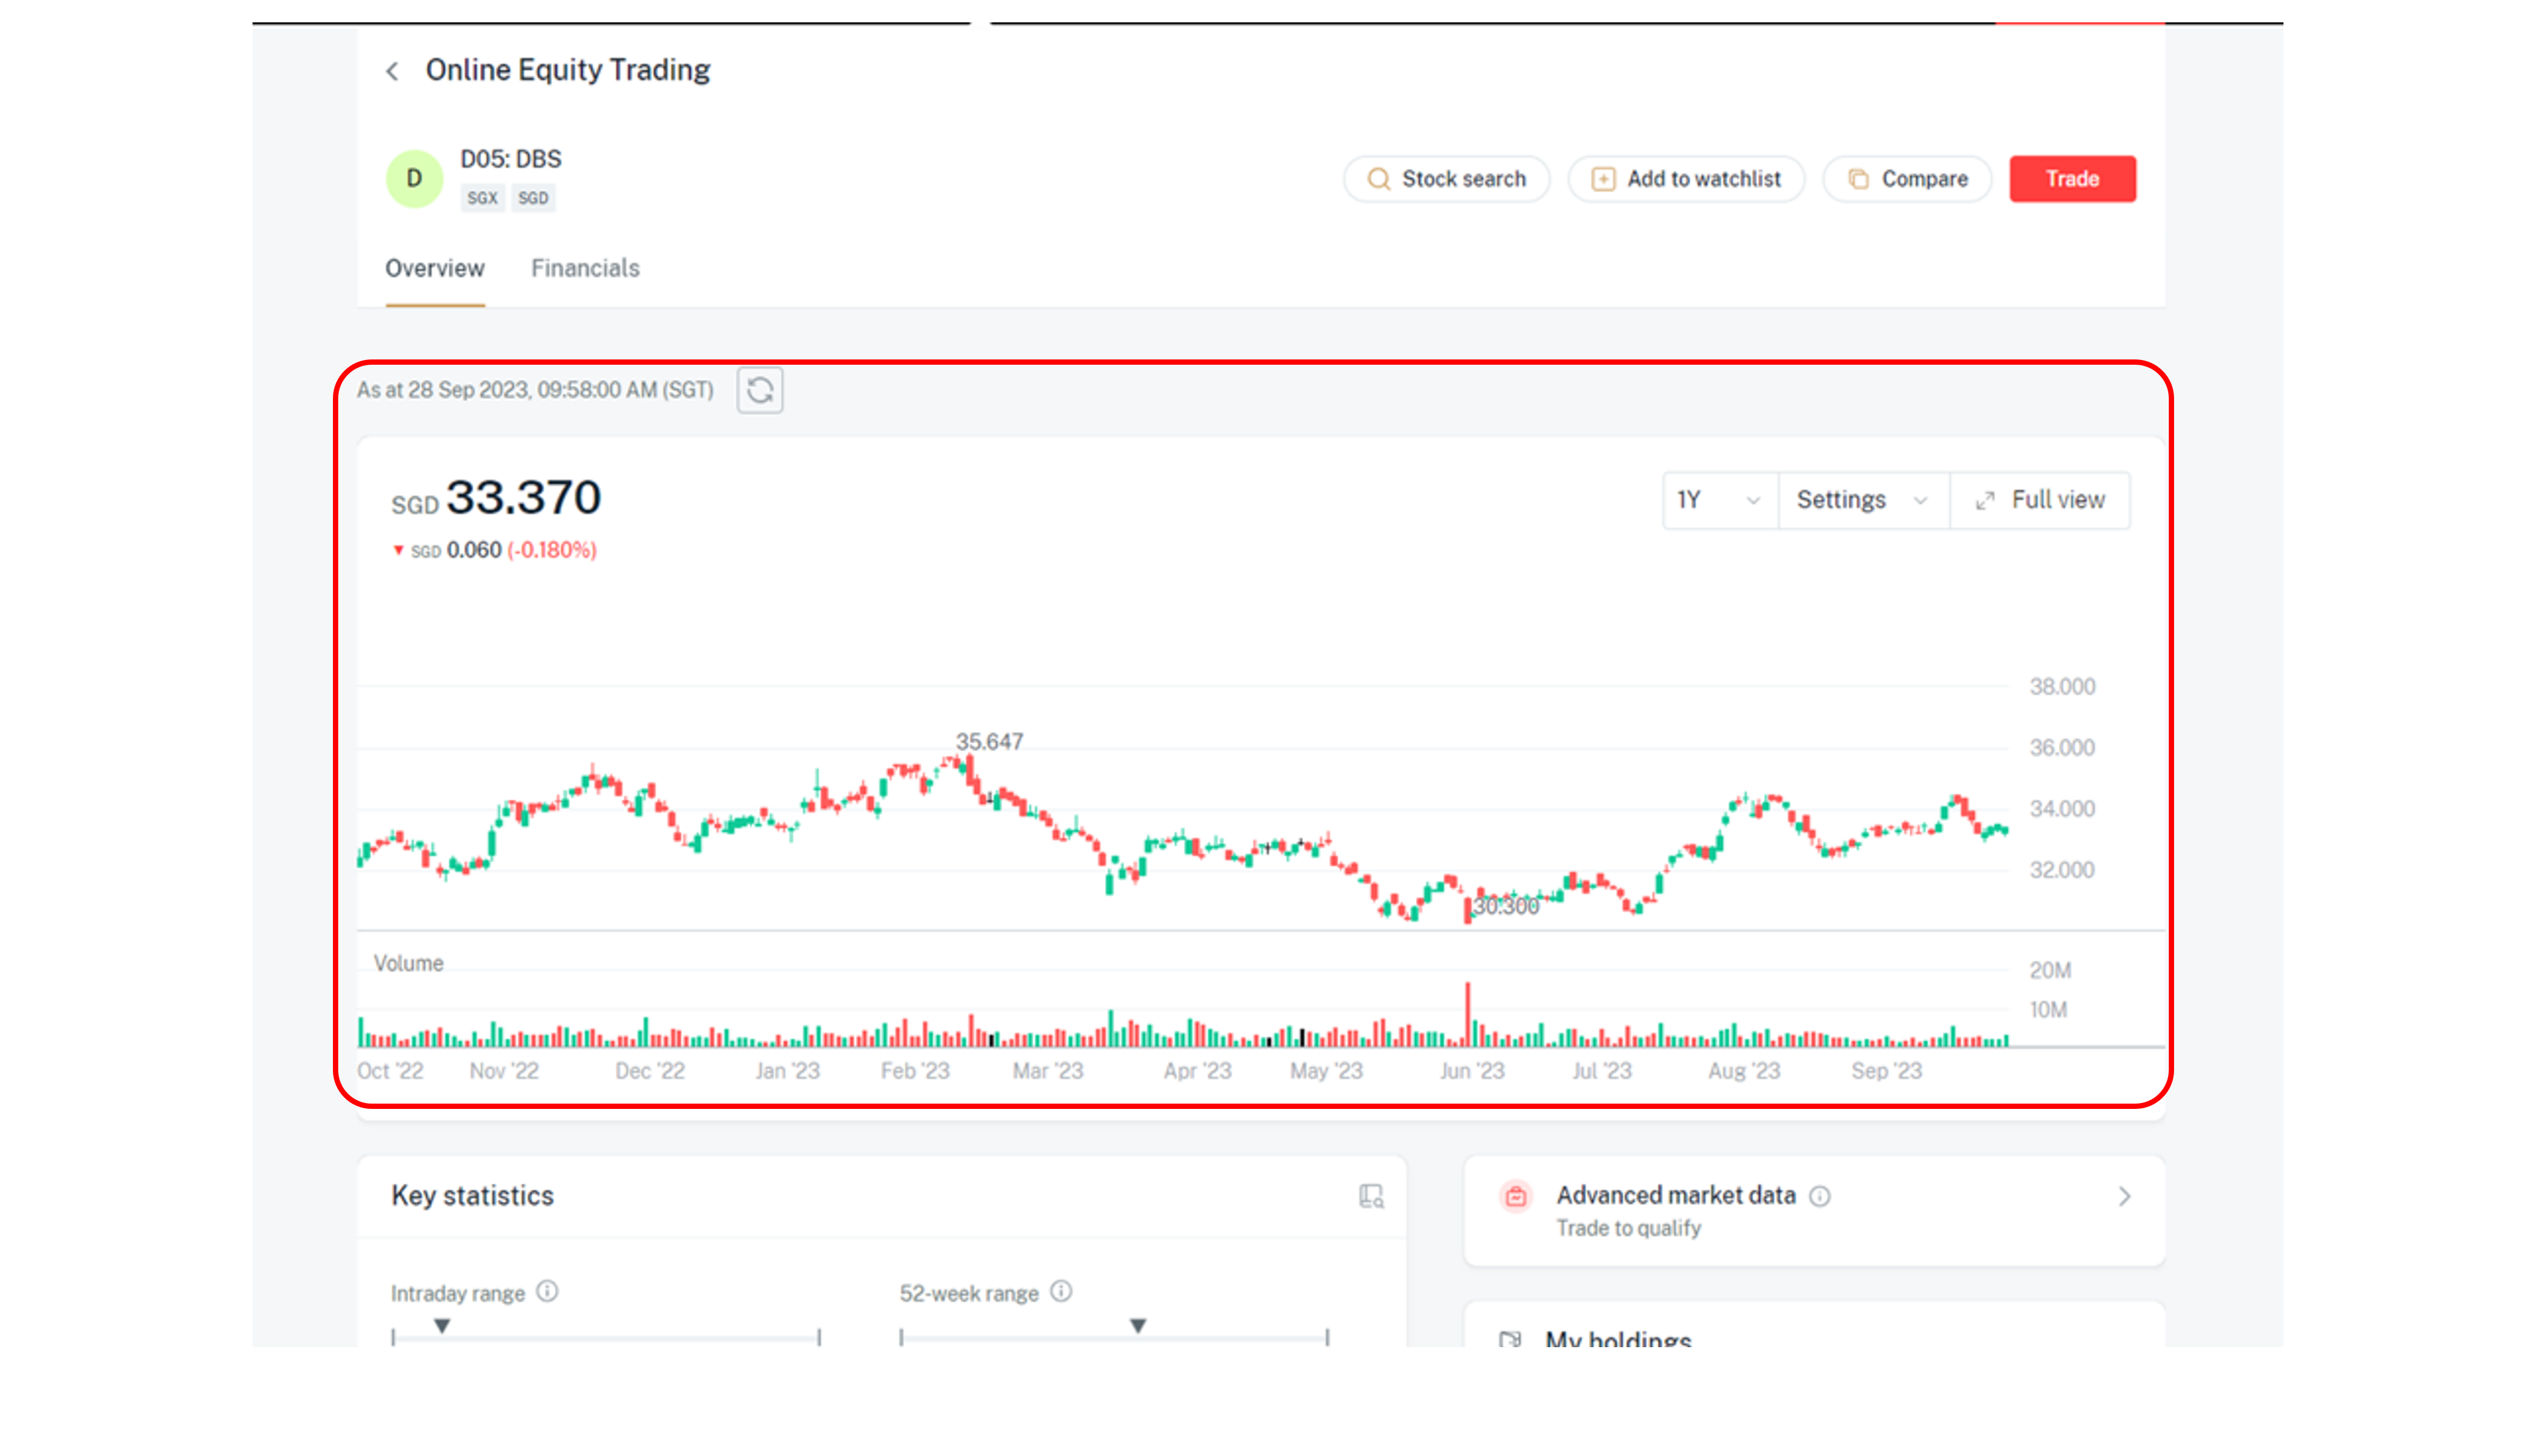Expand the chart Settings dropdown
This screenshot has height=1456, width=2527.
tap(1862, 500)
